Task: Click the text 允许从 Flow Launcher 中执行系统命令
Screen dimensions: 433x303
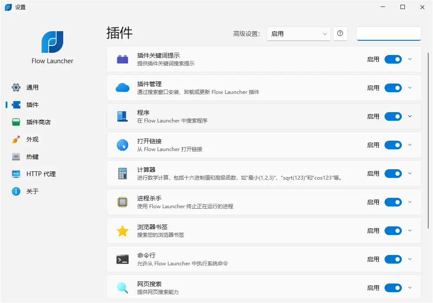Action: point(183,264)
